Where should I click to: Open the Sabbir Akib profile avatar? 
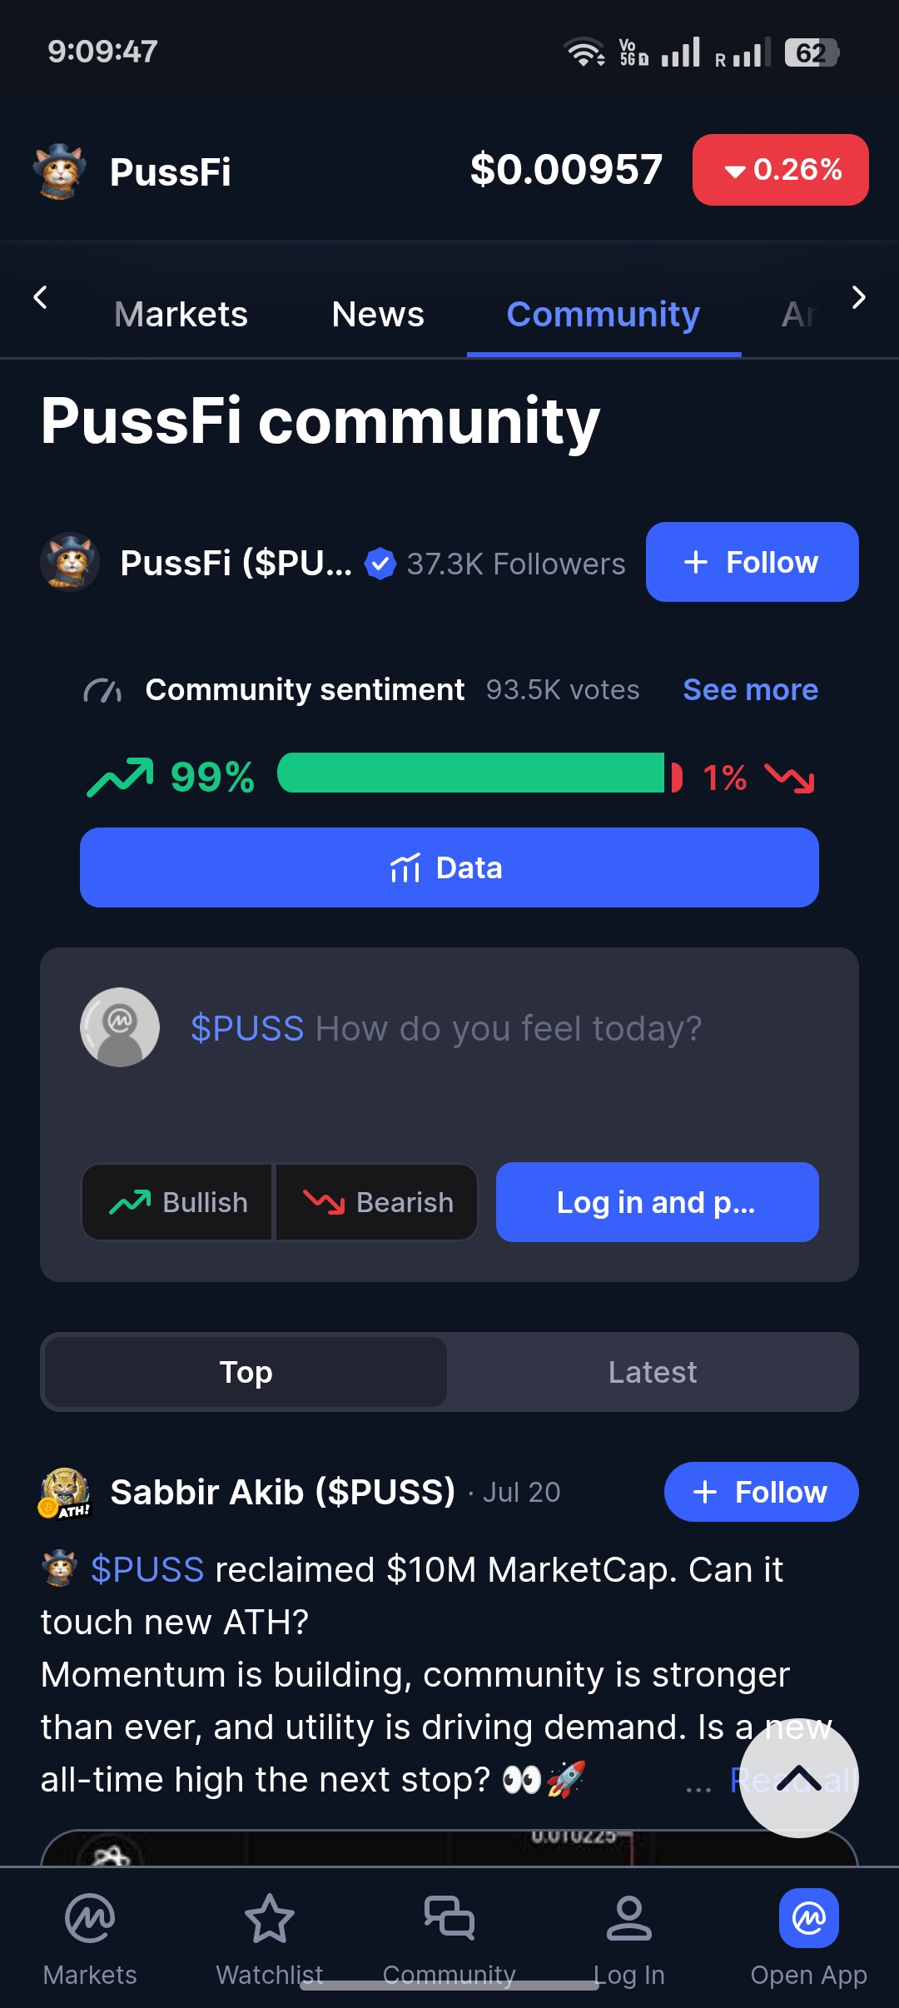point(65,1493)
